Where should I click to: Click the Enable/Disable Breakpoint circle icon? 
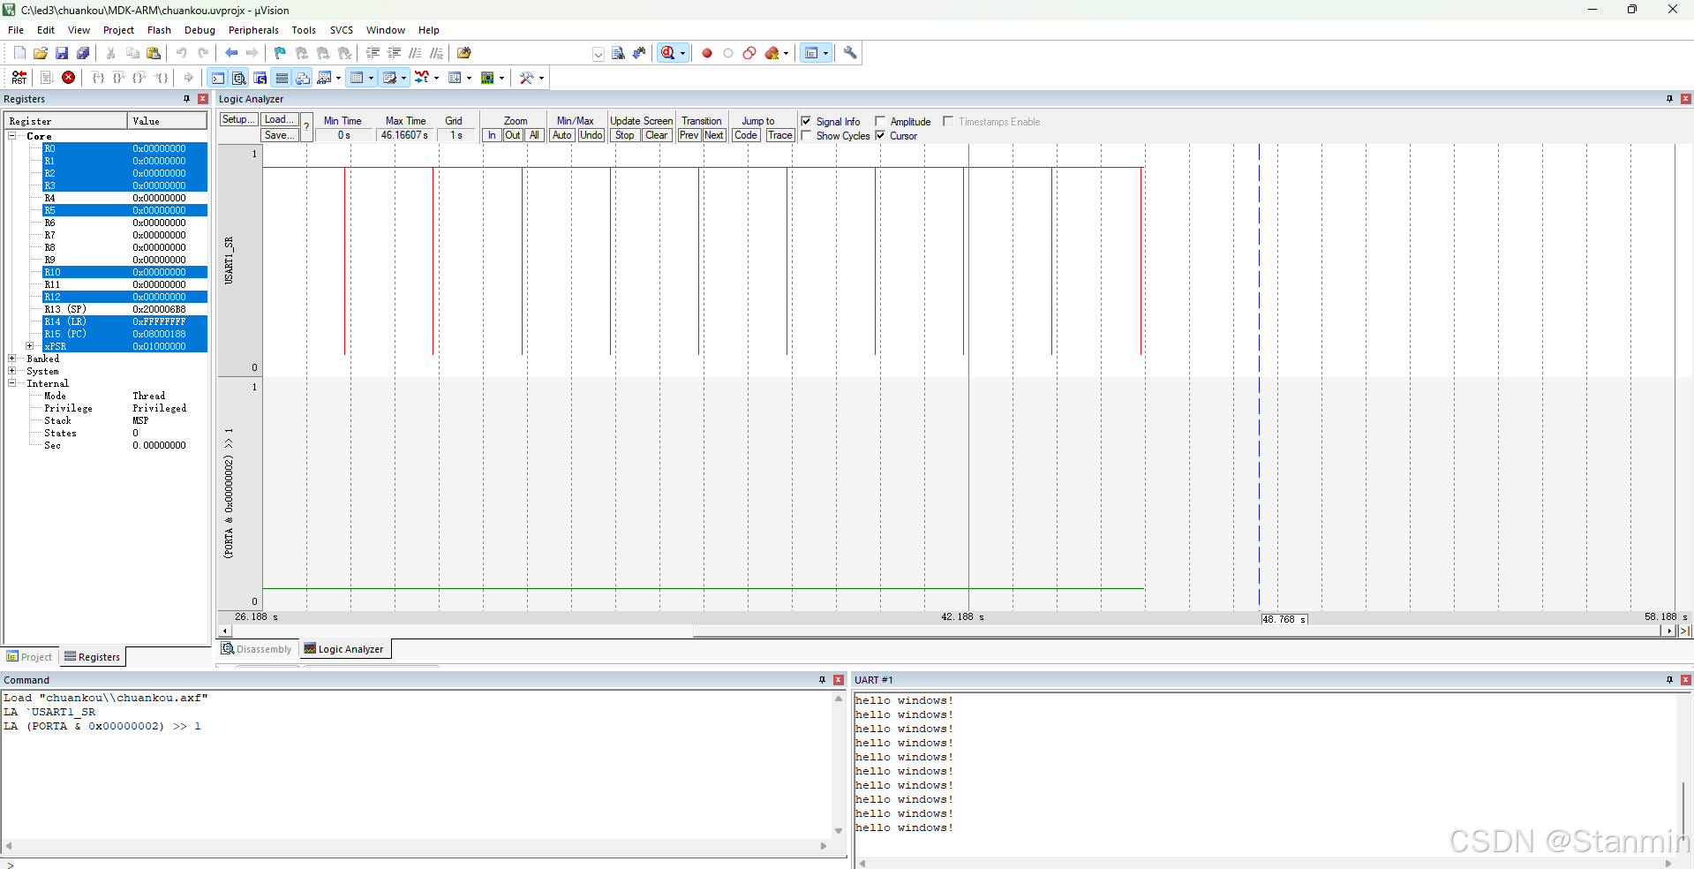pyautogui.click(x=728, y=53)
